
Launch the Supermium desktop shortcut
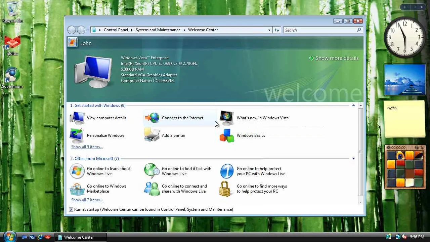pos(12,75)
